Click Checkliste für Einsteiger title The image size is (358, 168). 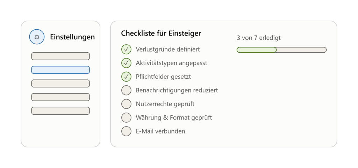click(161, 33)
